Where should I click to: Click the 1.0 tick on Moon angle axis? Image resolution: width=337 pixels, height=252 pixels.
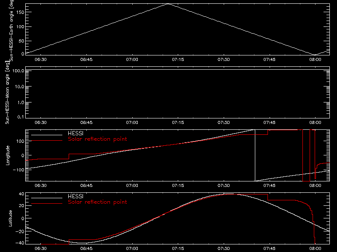(21, 102)
